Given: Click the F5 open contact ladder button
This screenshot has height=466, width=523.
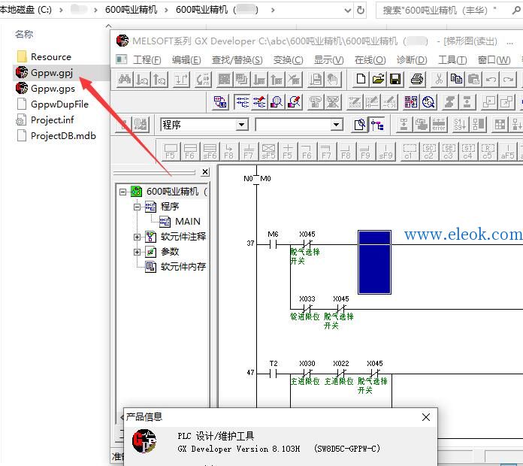Looking at the screenshot, I should (x=171, y=151).
